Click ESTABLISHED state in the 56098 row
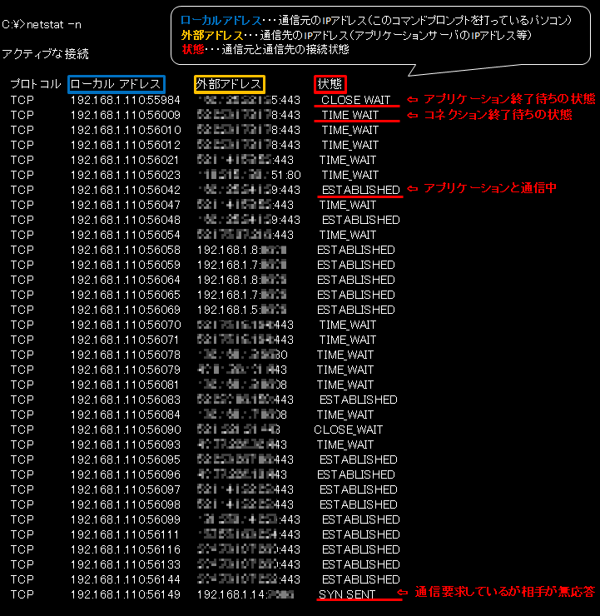The height and width of the screenshot is (616, 600). click(x=358, y=504)
